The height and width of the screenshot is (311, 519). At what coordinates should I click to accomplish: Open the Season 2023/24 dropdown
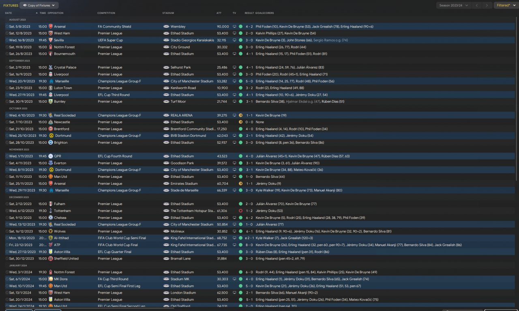tap(453, 5)
